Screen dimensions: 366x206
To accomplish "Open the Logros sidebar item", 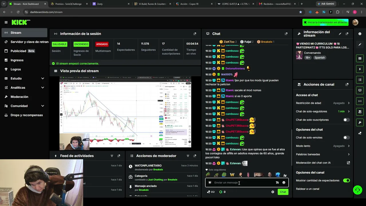I will point(24,69).
